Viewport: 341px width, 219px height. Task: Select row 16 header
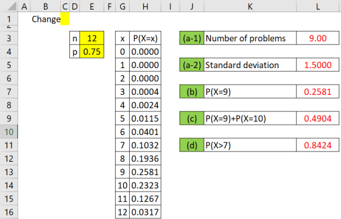click(x=9, y=212)
